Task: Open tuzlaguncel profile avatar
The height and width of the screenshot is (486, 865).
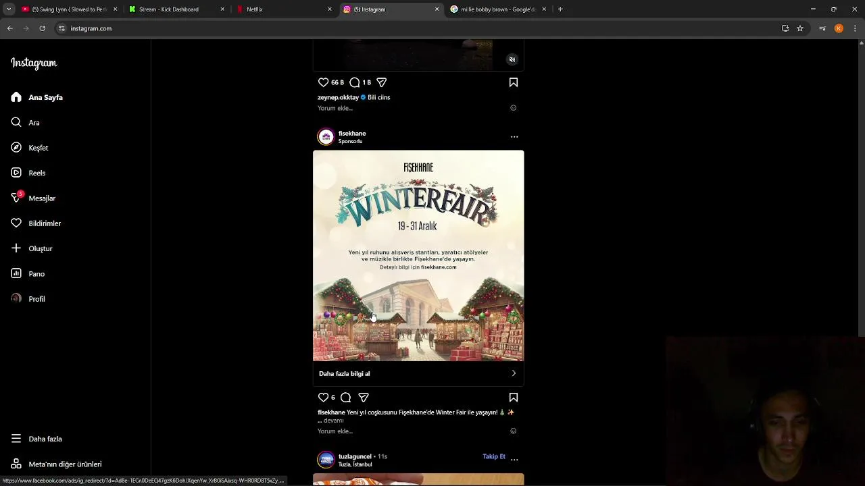Action: [326, 460]
